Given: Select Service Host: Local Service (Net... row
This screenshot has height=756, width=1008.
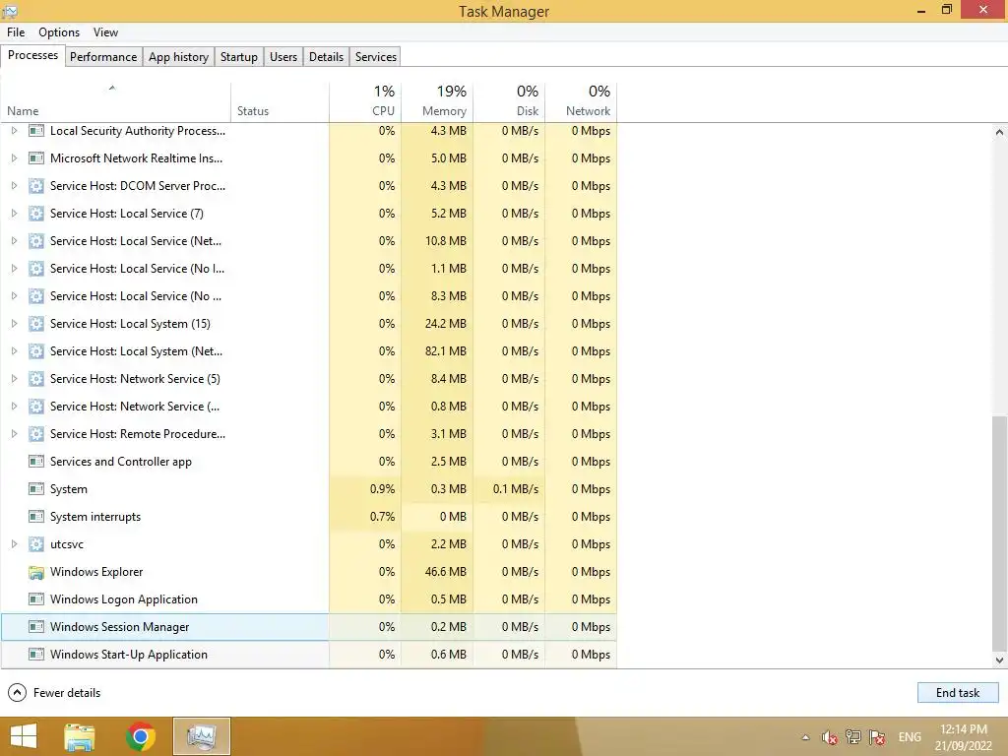Looking at the screenshot, I should [308, 241].
